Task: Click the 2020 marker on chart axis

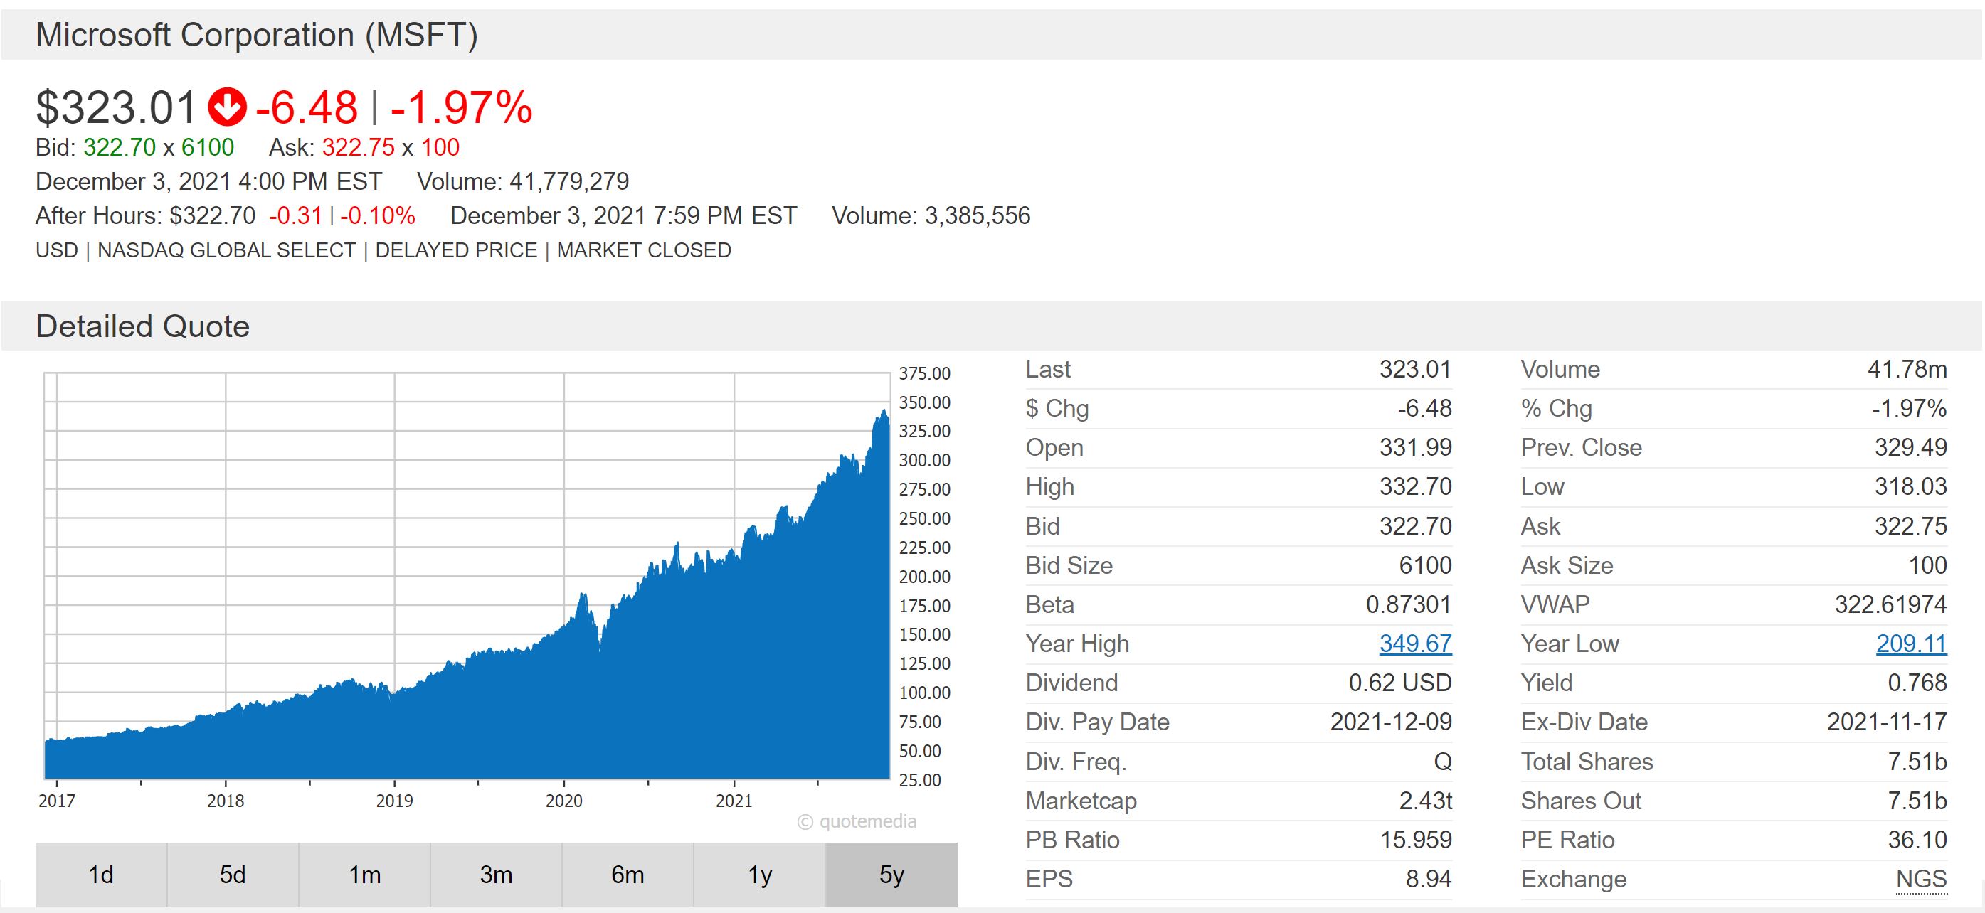Action: click(564, 801)
